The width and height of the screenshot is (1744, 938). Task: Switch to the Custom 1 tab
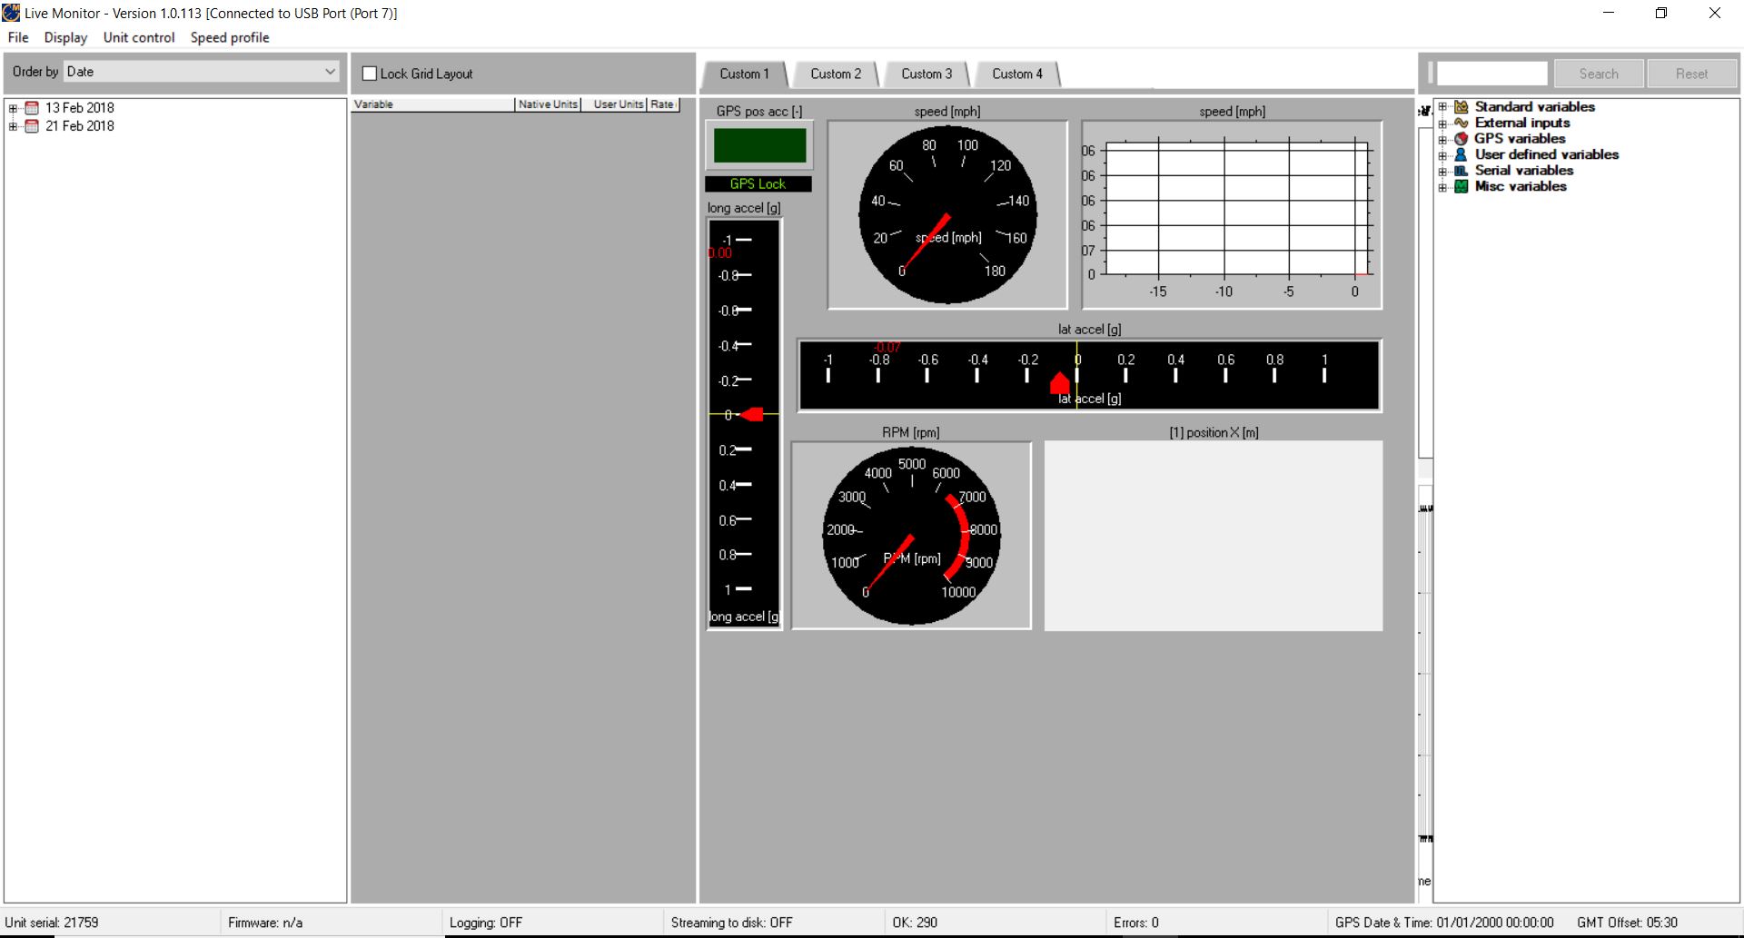[744, 74]
